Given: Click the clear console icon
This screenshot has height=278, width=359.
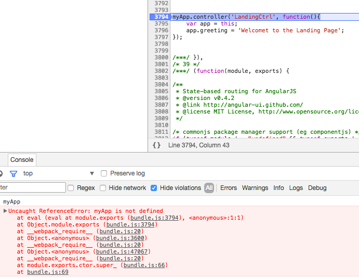Looking at the screenshot, I should 1,174.
